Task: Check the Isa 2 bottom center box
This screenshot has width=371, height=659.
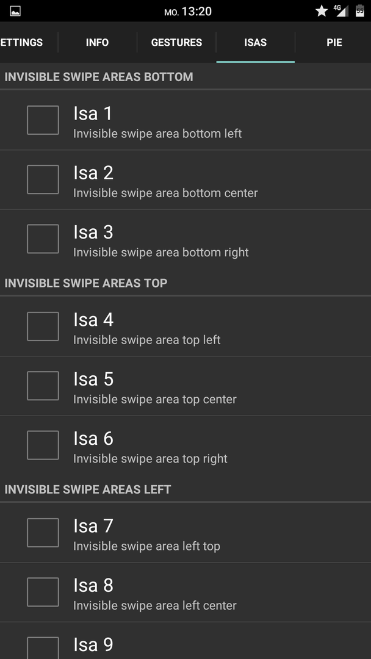Action: pyautogui.click(x=43, y=179)
